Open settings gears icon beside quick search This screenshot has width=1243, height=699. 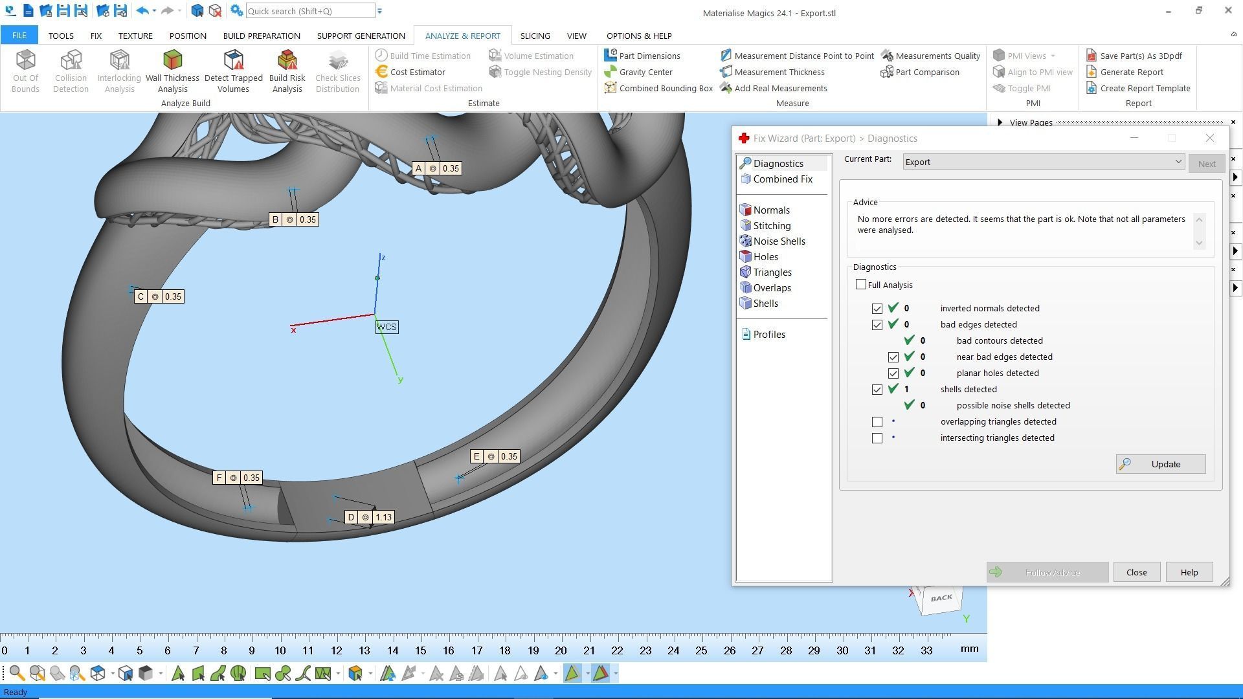click(236, 10)
